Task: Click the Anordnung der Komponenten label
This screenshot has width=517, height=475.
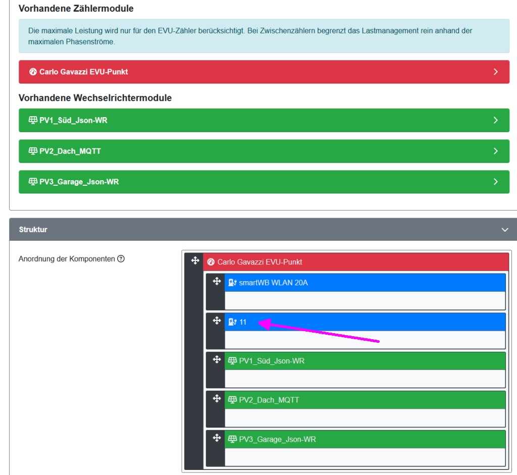Action: point(67,259)
